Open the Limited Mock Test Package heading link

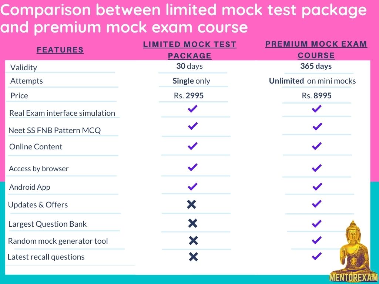click(x=189, y=50)
